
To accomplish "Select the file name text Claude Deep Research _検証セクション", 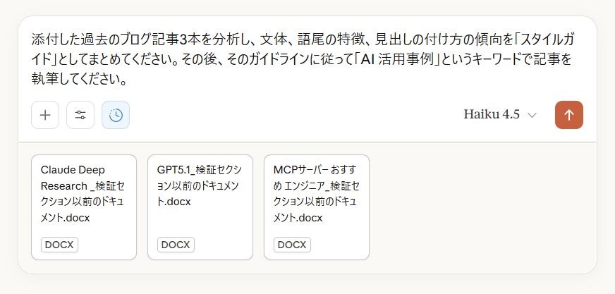I will click(x=83, y=194).
